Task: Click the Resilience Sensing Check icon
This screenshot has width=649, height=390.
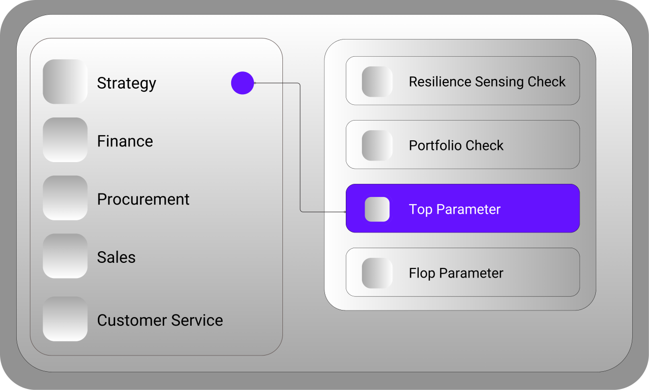Action: 377,82
